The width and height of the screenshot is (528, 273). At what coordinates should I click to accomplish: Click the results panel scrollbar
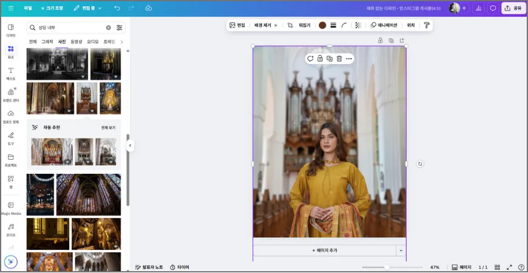[x=127, y=169]
